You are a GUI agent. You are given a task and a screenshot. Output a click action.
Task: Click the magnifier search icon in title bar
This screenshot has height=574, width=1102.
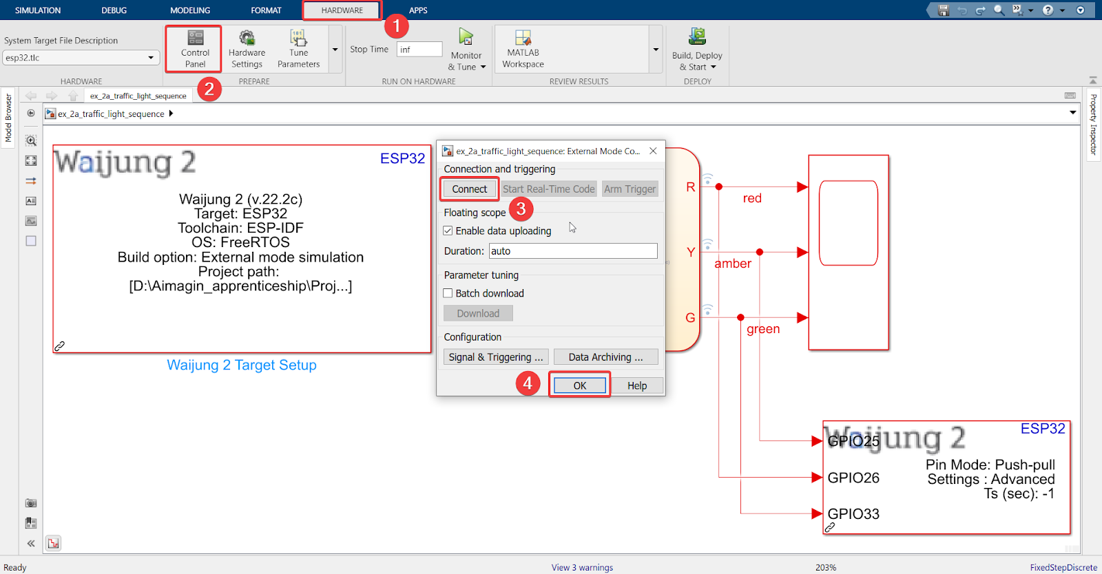[999, 10]
